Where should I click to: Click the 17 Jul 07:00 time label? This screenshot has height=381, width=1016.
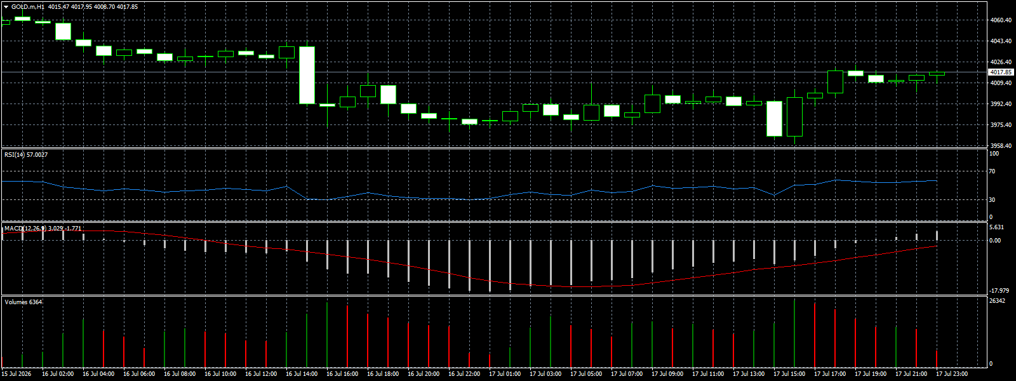627,374
